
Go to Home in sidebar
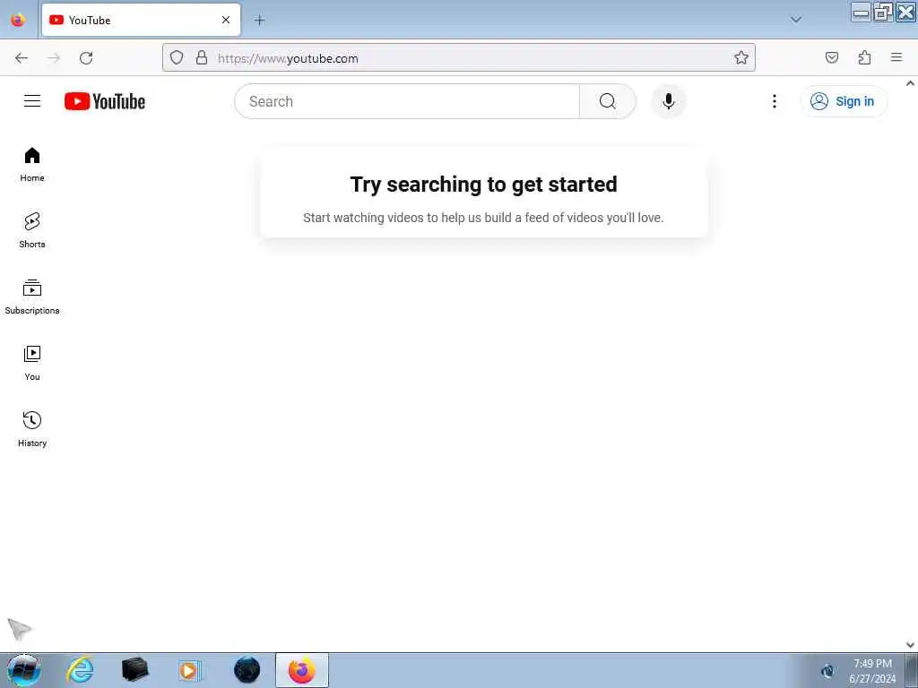32,165
